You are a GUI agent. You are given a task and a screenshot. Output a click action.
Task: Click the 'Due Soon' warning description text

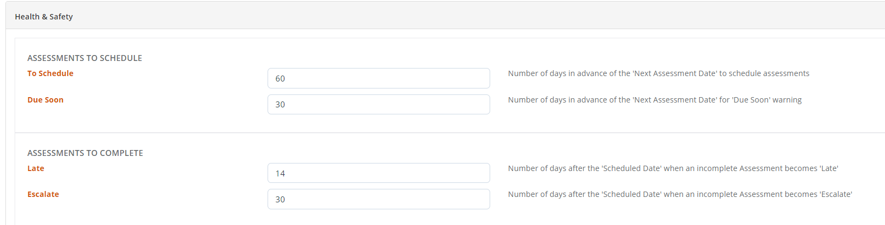pyautogui.click(x=654, y=100)
